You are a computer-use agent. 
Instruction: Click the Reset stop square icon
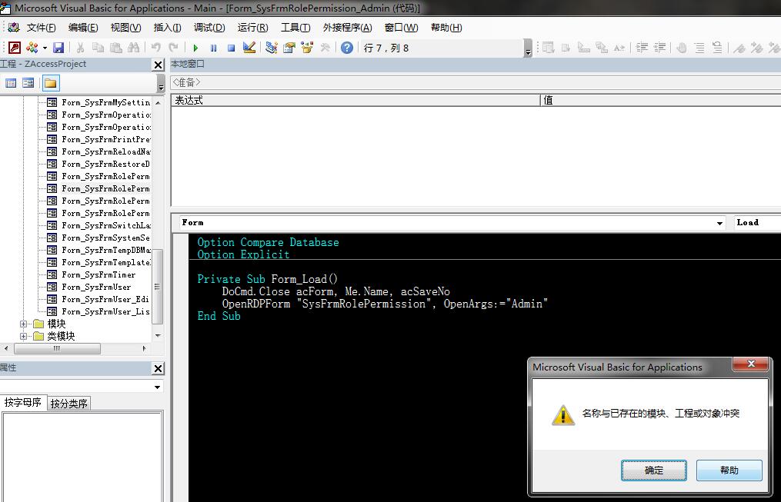(x=231, y=48)
